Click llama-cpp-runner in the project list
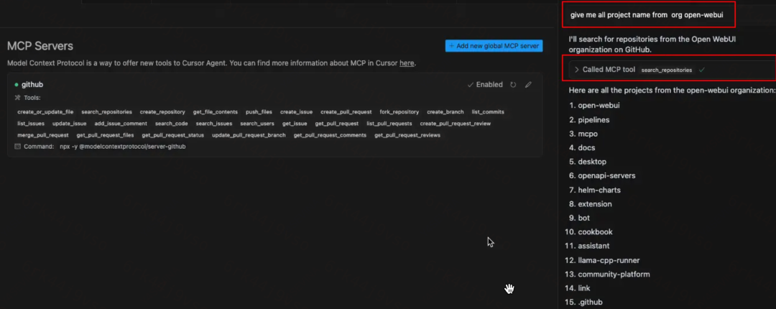 [609, 260]
